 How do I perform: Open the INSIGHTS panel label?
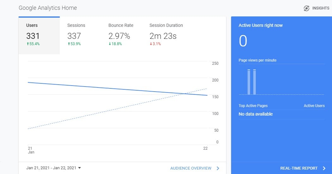click(321, 8)
